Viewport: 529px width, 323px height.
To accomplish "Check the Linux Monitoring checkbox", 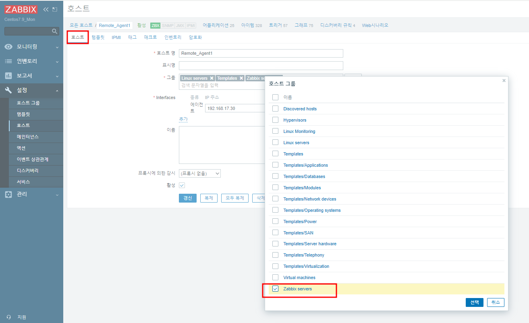I will pos(276,131).
